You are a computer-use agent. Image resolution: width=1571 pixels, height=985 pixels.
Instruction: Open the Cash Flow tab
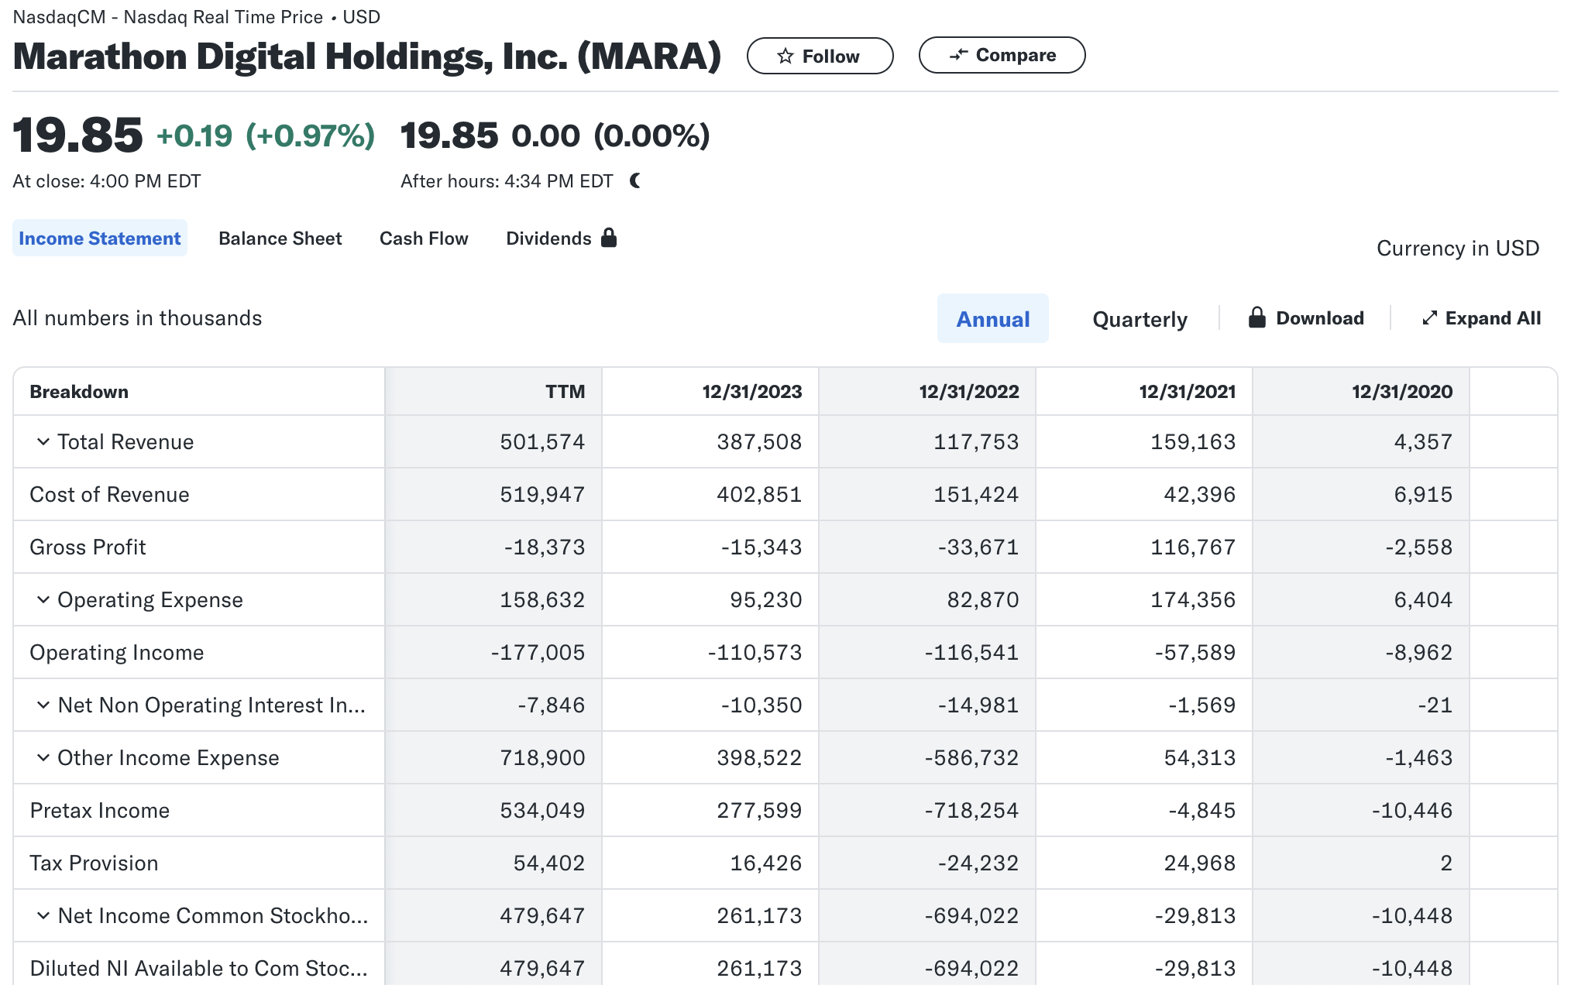click(x=424, y=239)
